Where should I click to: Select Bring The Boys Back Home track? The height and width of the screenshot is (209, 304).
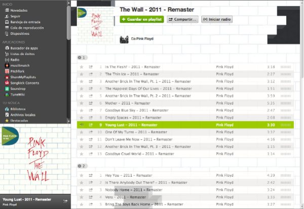(x=185, y=204)
